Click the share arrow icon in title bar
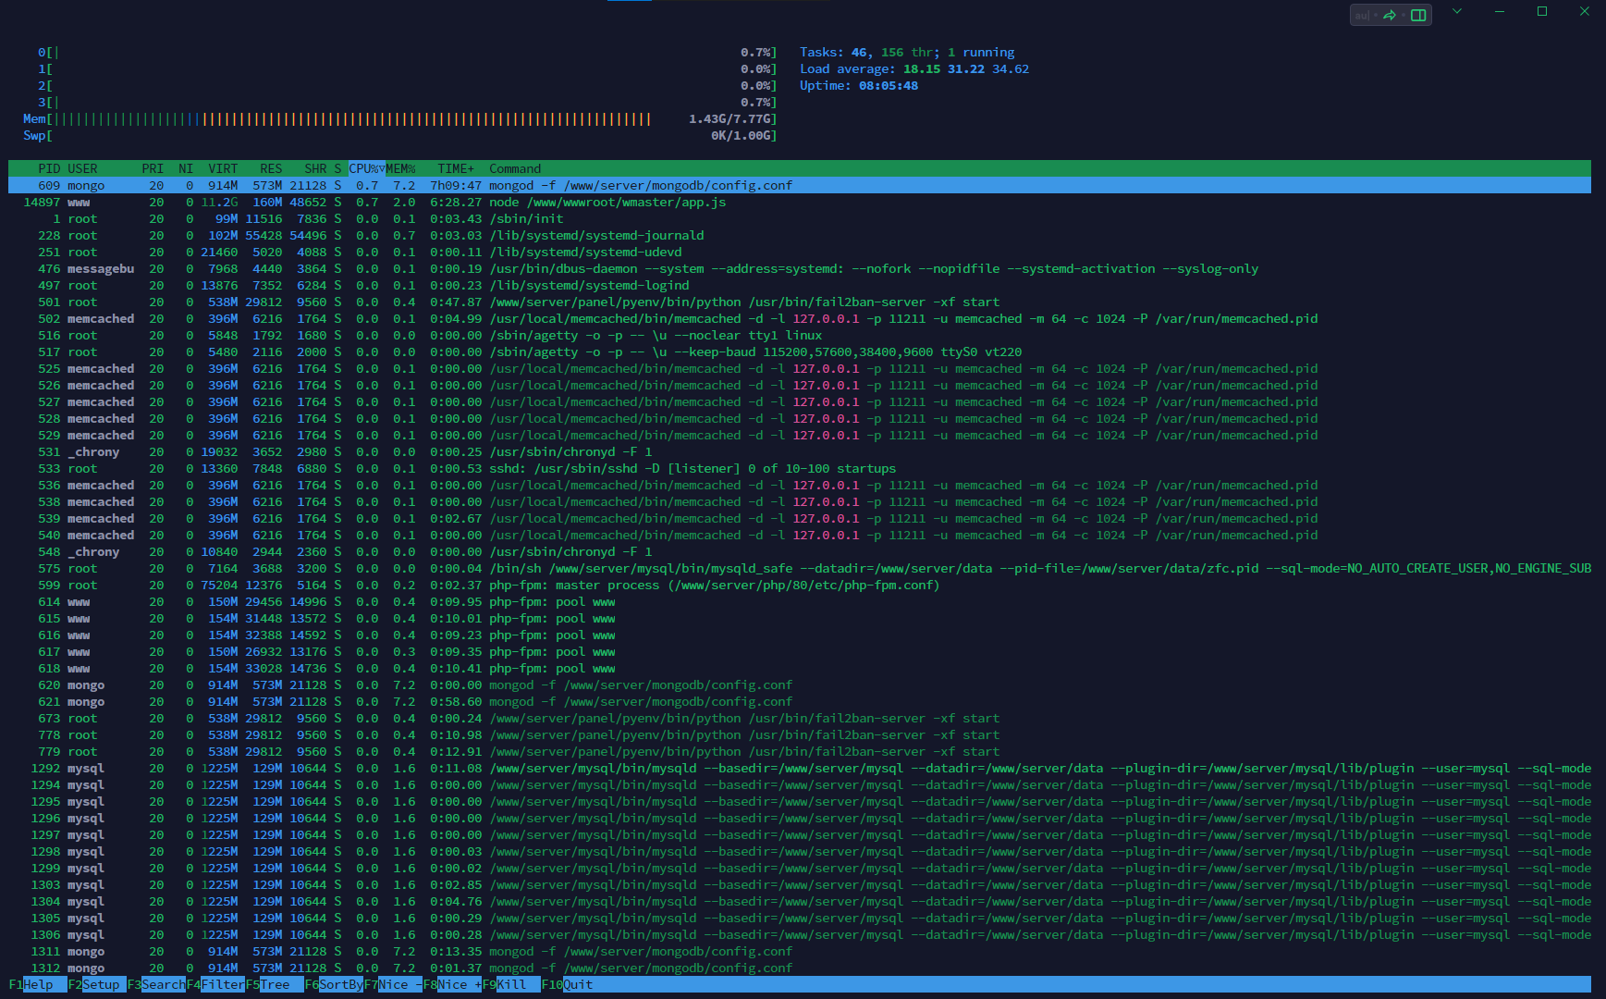Viewport: 1606px width, 999px height. 1389,15
